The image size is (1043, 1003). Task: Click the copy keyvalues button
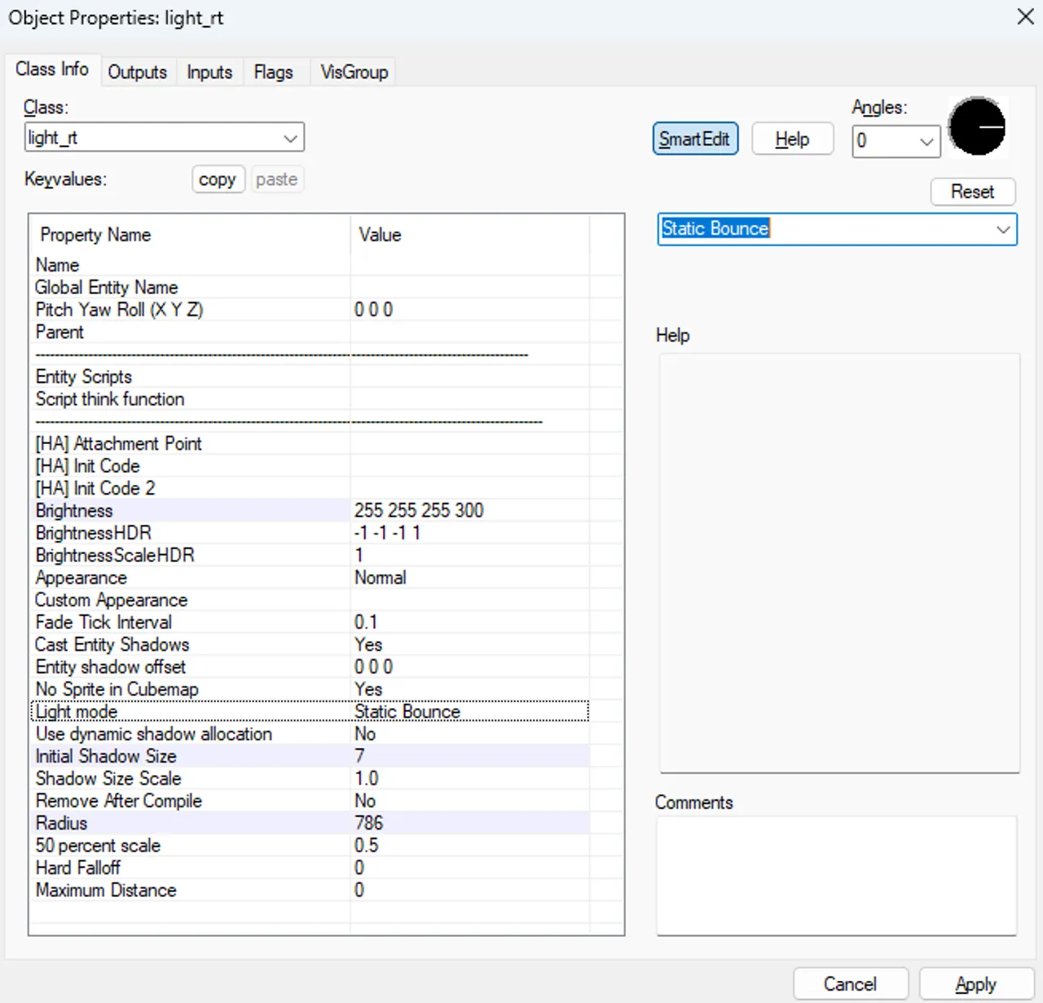coord(218,179)
